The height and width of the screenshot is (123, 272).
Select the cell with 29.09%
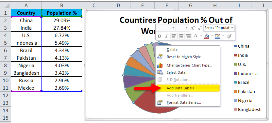61,21
